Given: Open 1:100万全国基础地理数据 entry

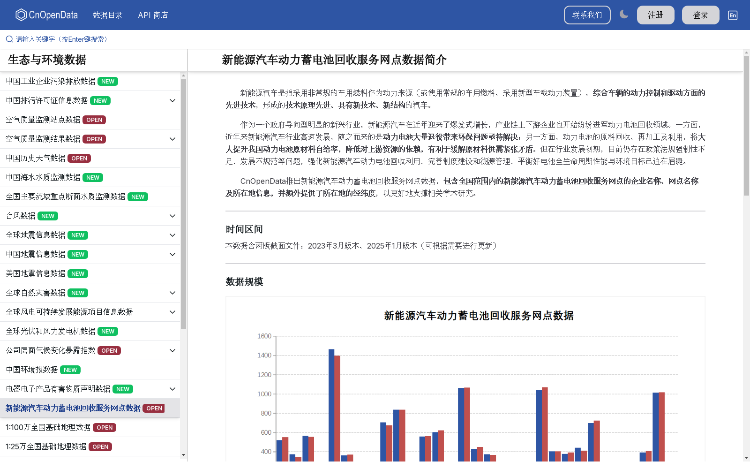Looking at the screenshot, I should [x=90, y=427].
